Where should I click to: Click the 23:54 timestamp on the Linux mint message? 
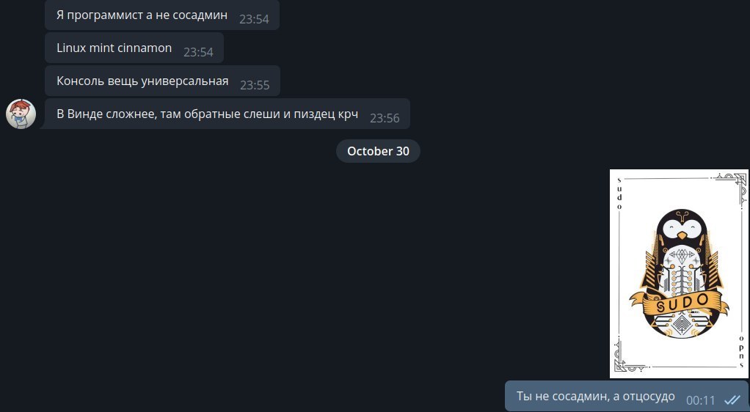click(x=198, y=52)
